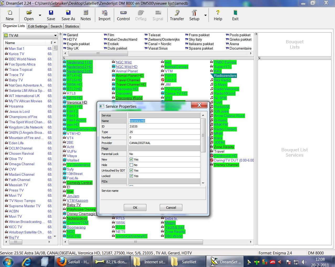
Task: Select Fox Sports Africa in service list
Action: 22,64
